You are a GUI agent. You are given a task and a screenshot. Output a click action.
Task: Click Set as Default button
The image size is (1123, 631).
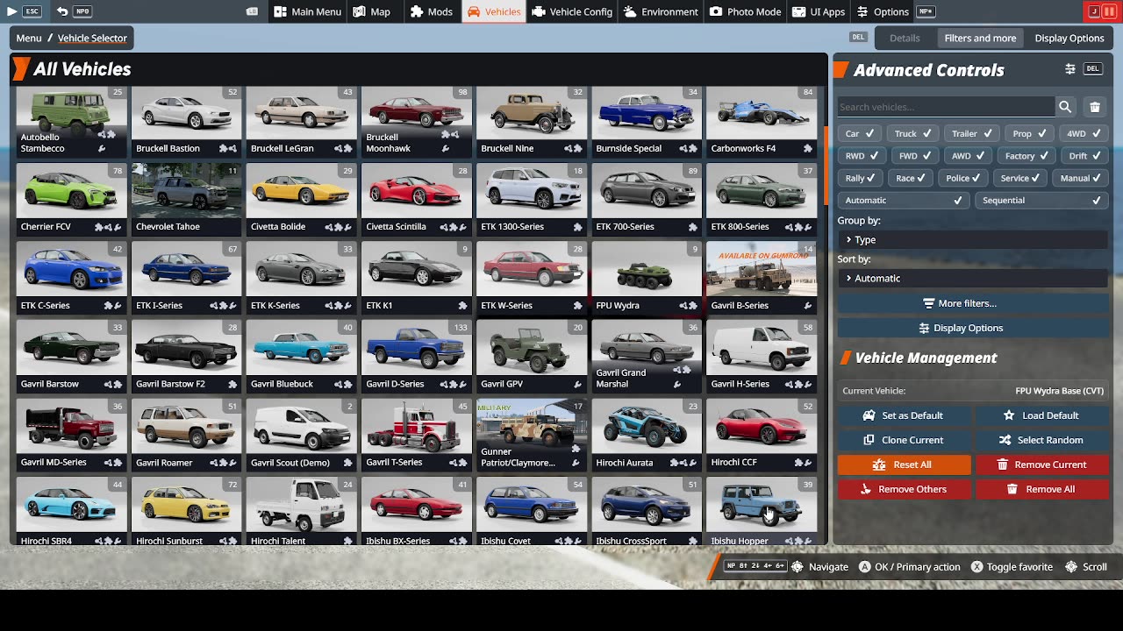coord(905,415)
